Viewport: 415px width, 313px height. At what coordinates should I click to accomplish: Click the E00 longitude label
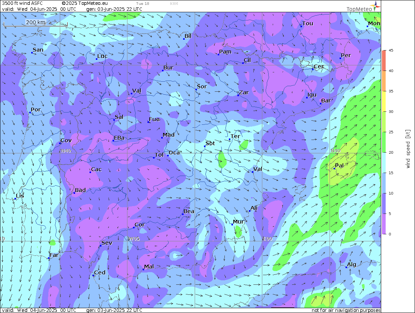coord(268,239)
